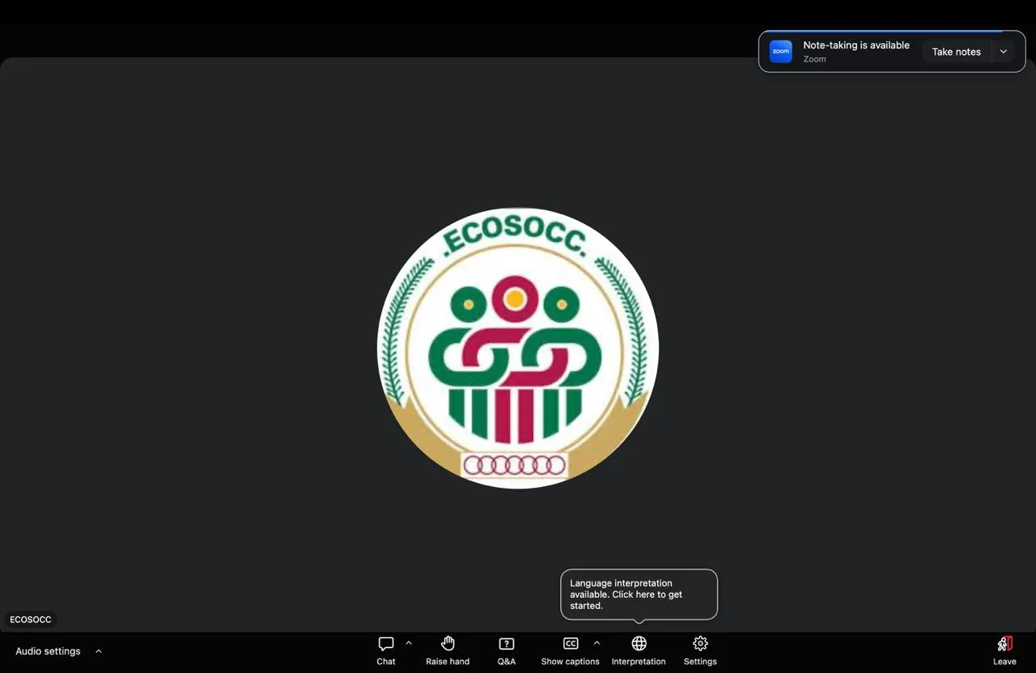Toggle Show captions
This screenshot has width=1036, height=673.
[571, 650]
